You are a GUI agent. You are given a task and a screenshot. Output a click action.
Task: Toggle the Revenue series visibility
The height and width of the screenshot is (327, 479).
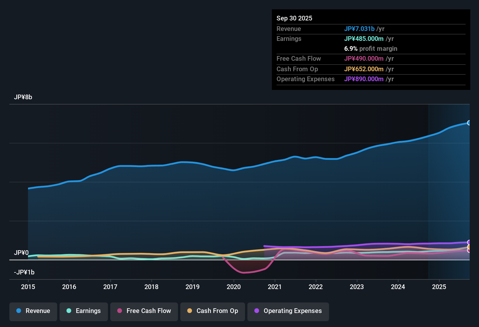click(33, 311)
